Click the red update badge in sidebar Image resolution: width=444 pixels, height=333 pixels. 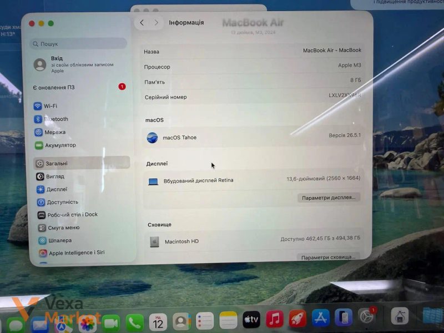point(122,87)
